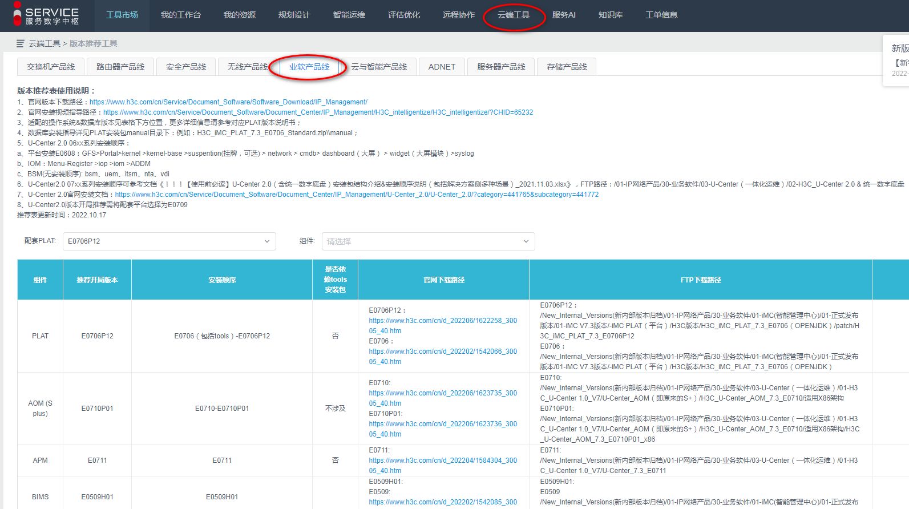Image resolution: width=909 pixels, height=509 pixels.
Task: Open APM E0711 download link d_202204/1584304
Action: (443, 466)
